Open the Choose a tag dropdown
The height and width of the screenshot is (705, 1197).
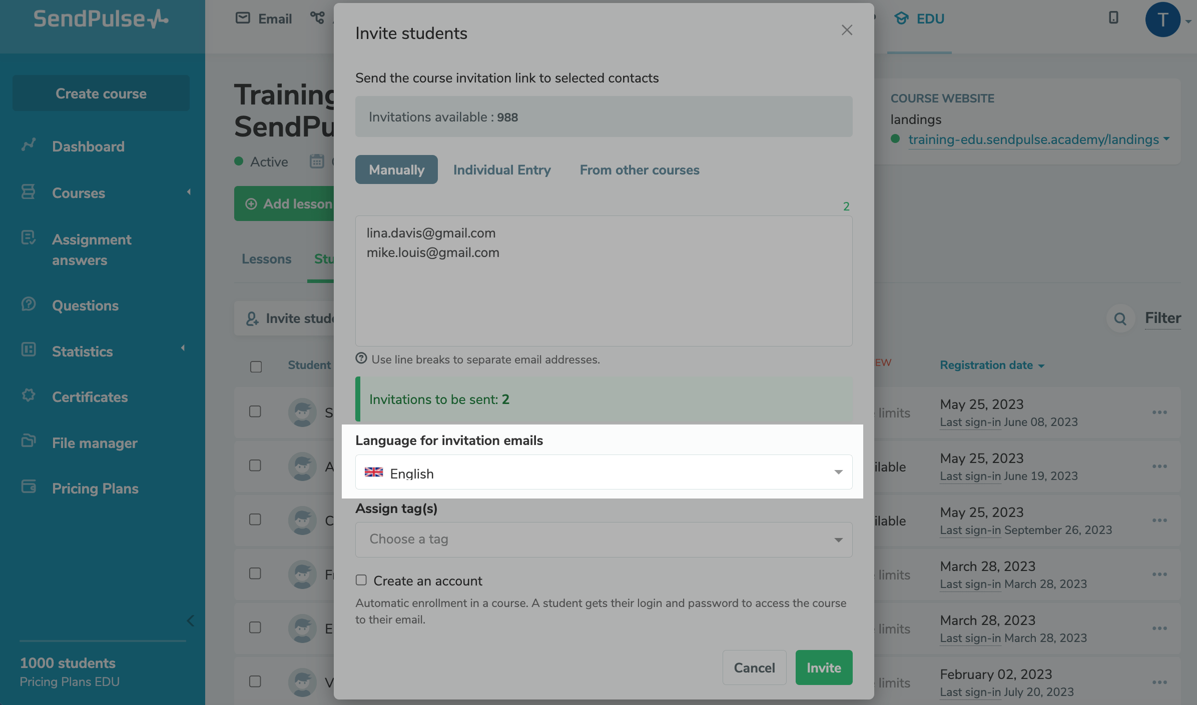tap(603, 539)
